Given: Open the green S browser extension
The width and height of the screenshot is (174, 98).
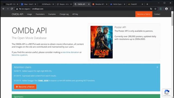Looking at the screenshot, I should (161, 9).
